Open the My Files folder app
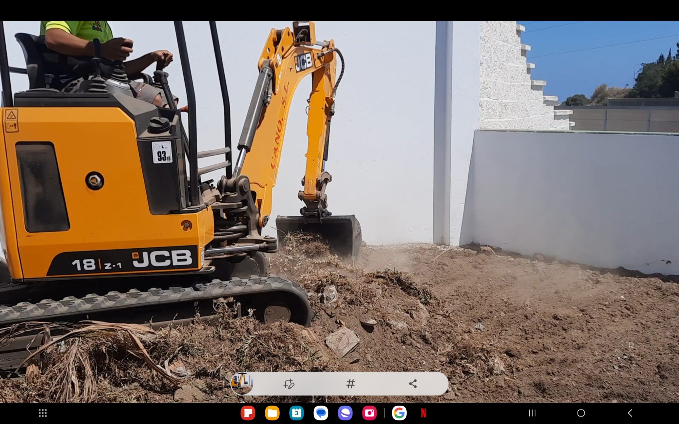The image size is (679, 424). [272, 413]
